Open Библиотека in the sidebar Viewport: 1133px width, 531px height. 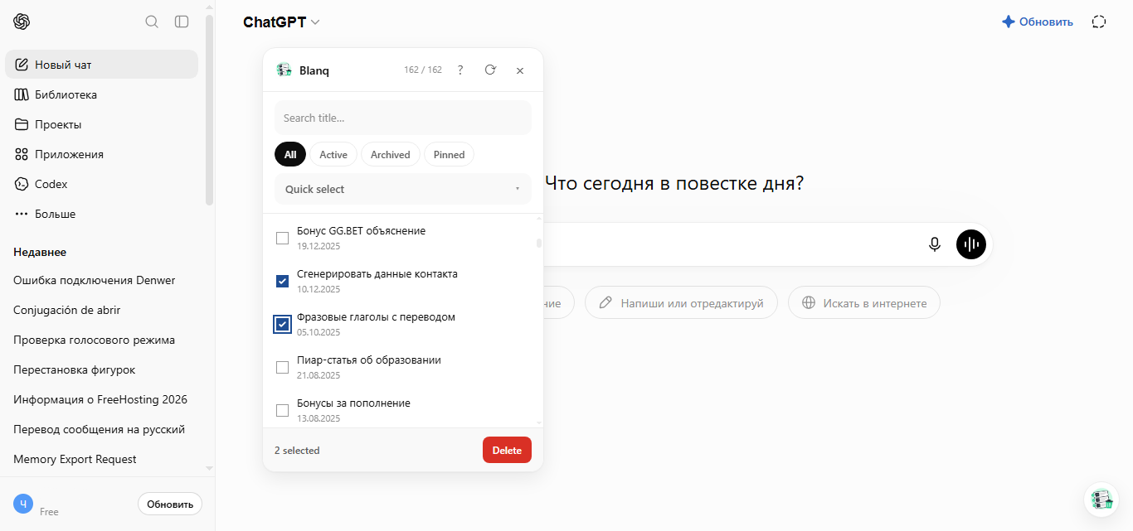(x=101, y=94)
